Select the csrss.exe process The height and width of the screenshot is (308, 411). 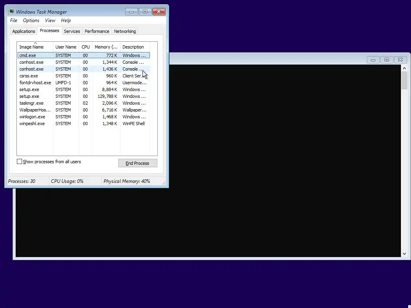click(x=83, y=76)
